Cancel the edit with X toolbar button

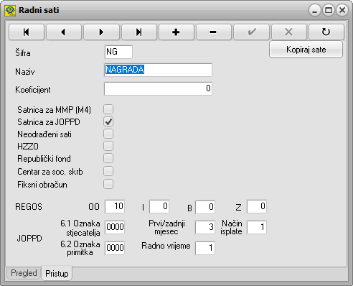289,32
